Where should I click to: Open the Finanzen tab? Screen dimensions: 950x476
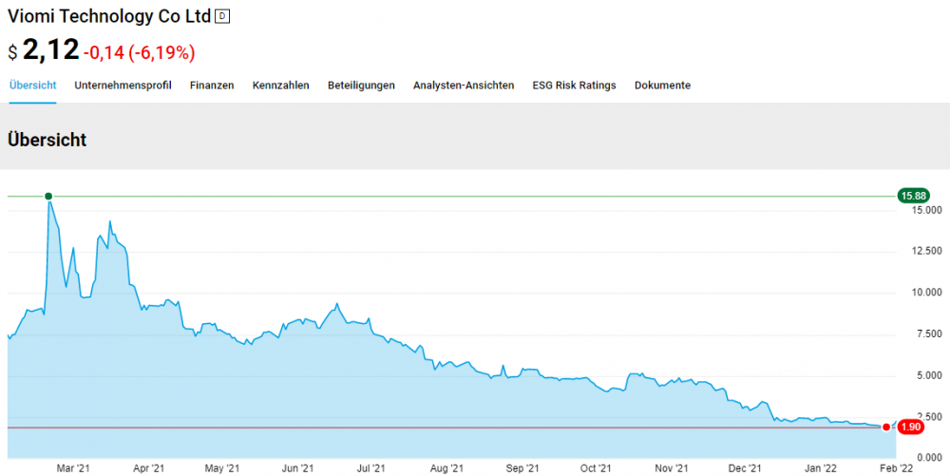pos(212,86)
